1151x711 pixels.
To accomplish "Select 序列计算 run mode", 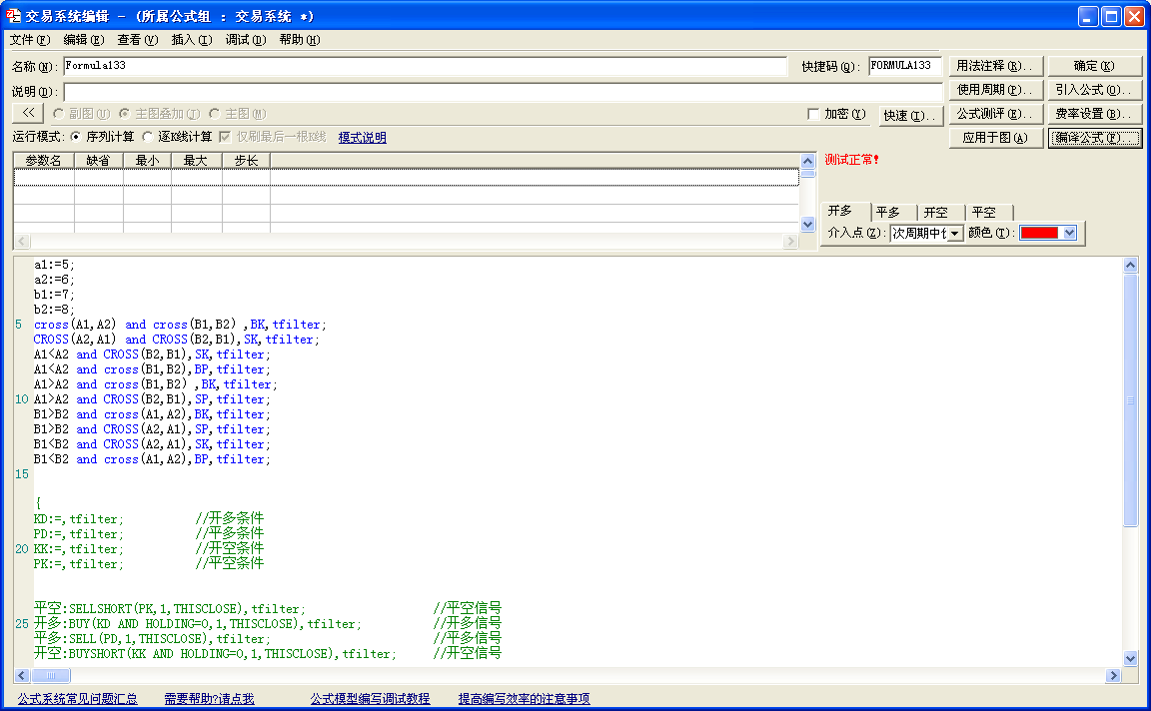I will pyautogui.click(x=76, y=137).
